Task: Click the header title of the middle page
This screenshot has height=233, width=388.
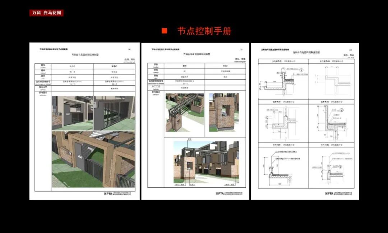Action: [166, 50]
